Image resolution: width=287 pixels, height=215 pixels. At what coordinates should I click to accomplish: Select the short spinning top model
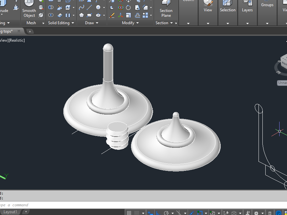point(176,142)
